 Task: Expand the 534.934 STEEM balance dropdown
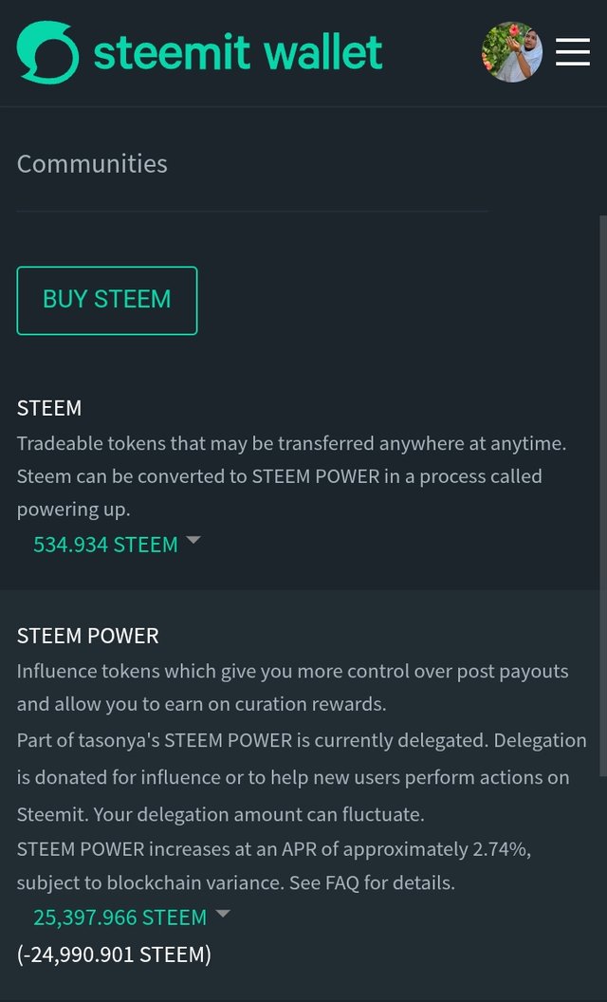coord(105,545)
